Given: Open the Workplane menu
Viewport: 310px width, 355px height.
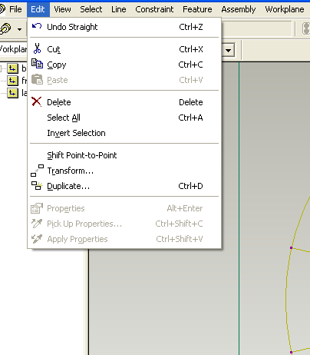Looking at the screenshot, I should [x=285, y=9].
